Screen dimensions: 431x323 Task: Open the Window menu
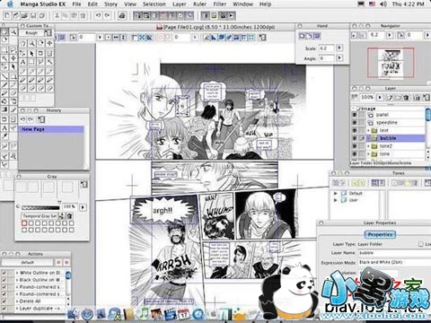pos(242,4)
